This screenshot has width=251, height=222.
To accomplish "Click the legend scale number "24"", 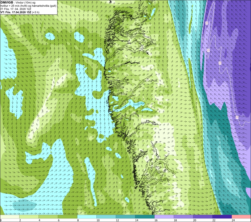I will click(233, 220).
